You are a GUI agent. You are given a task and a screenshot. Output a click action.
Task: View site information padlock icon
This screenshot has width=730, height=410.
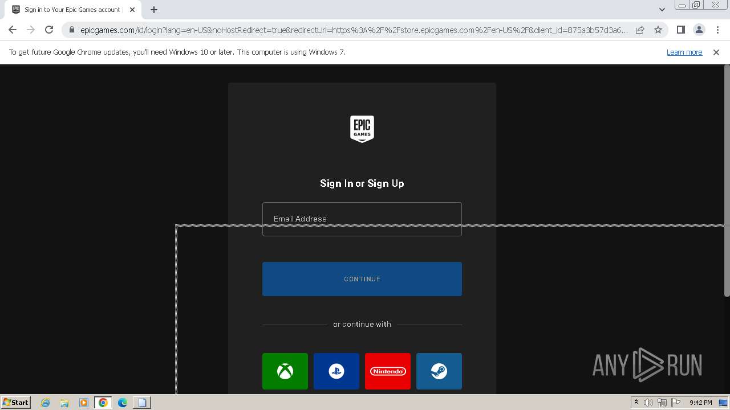pos(71,30)
